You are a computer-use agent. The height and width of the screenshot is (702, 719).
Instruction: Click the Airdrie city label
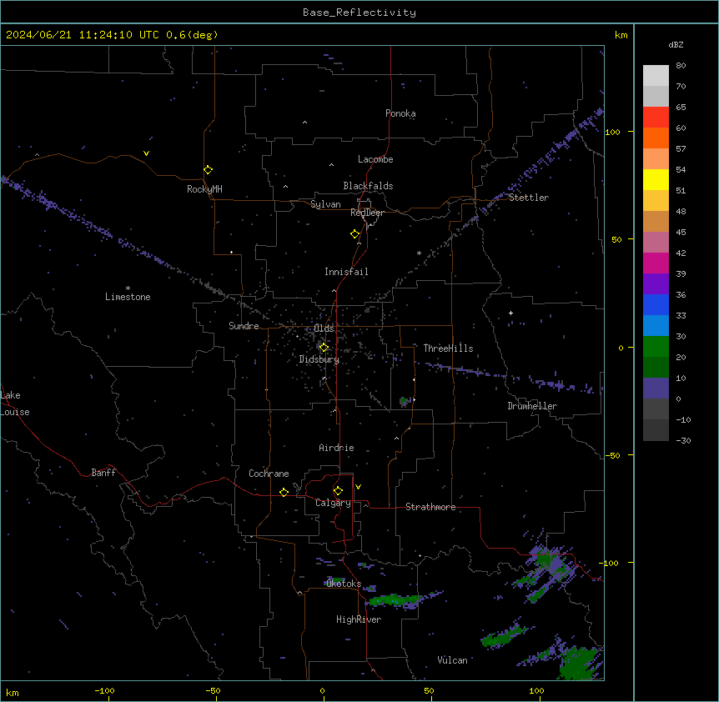(x=336, y=448)
